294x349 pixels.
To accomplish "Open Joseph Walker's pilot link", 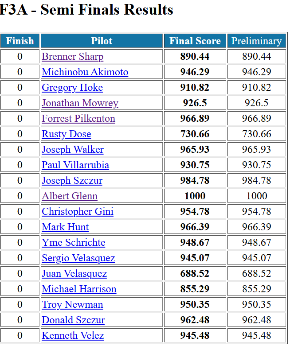I will click(72, 150).
